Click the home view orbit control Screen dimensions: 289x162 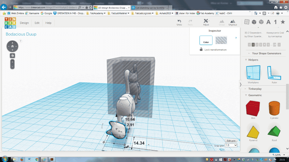click(12, 46)
